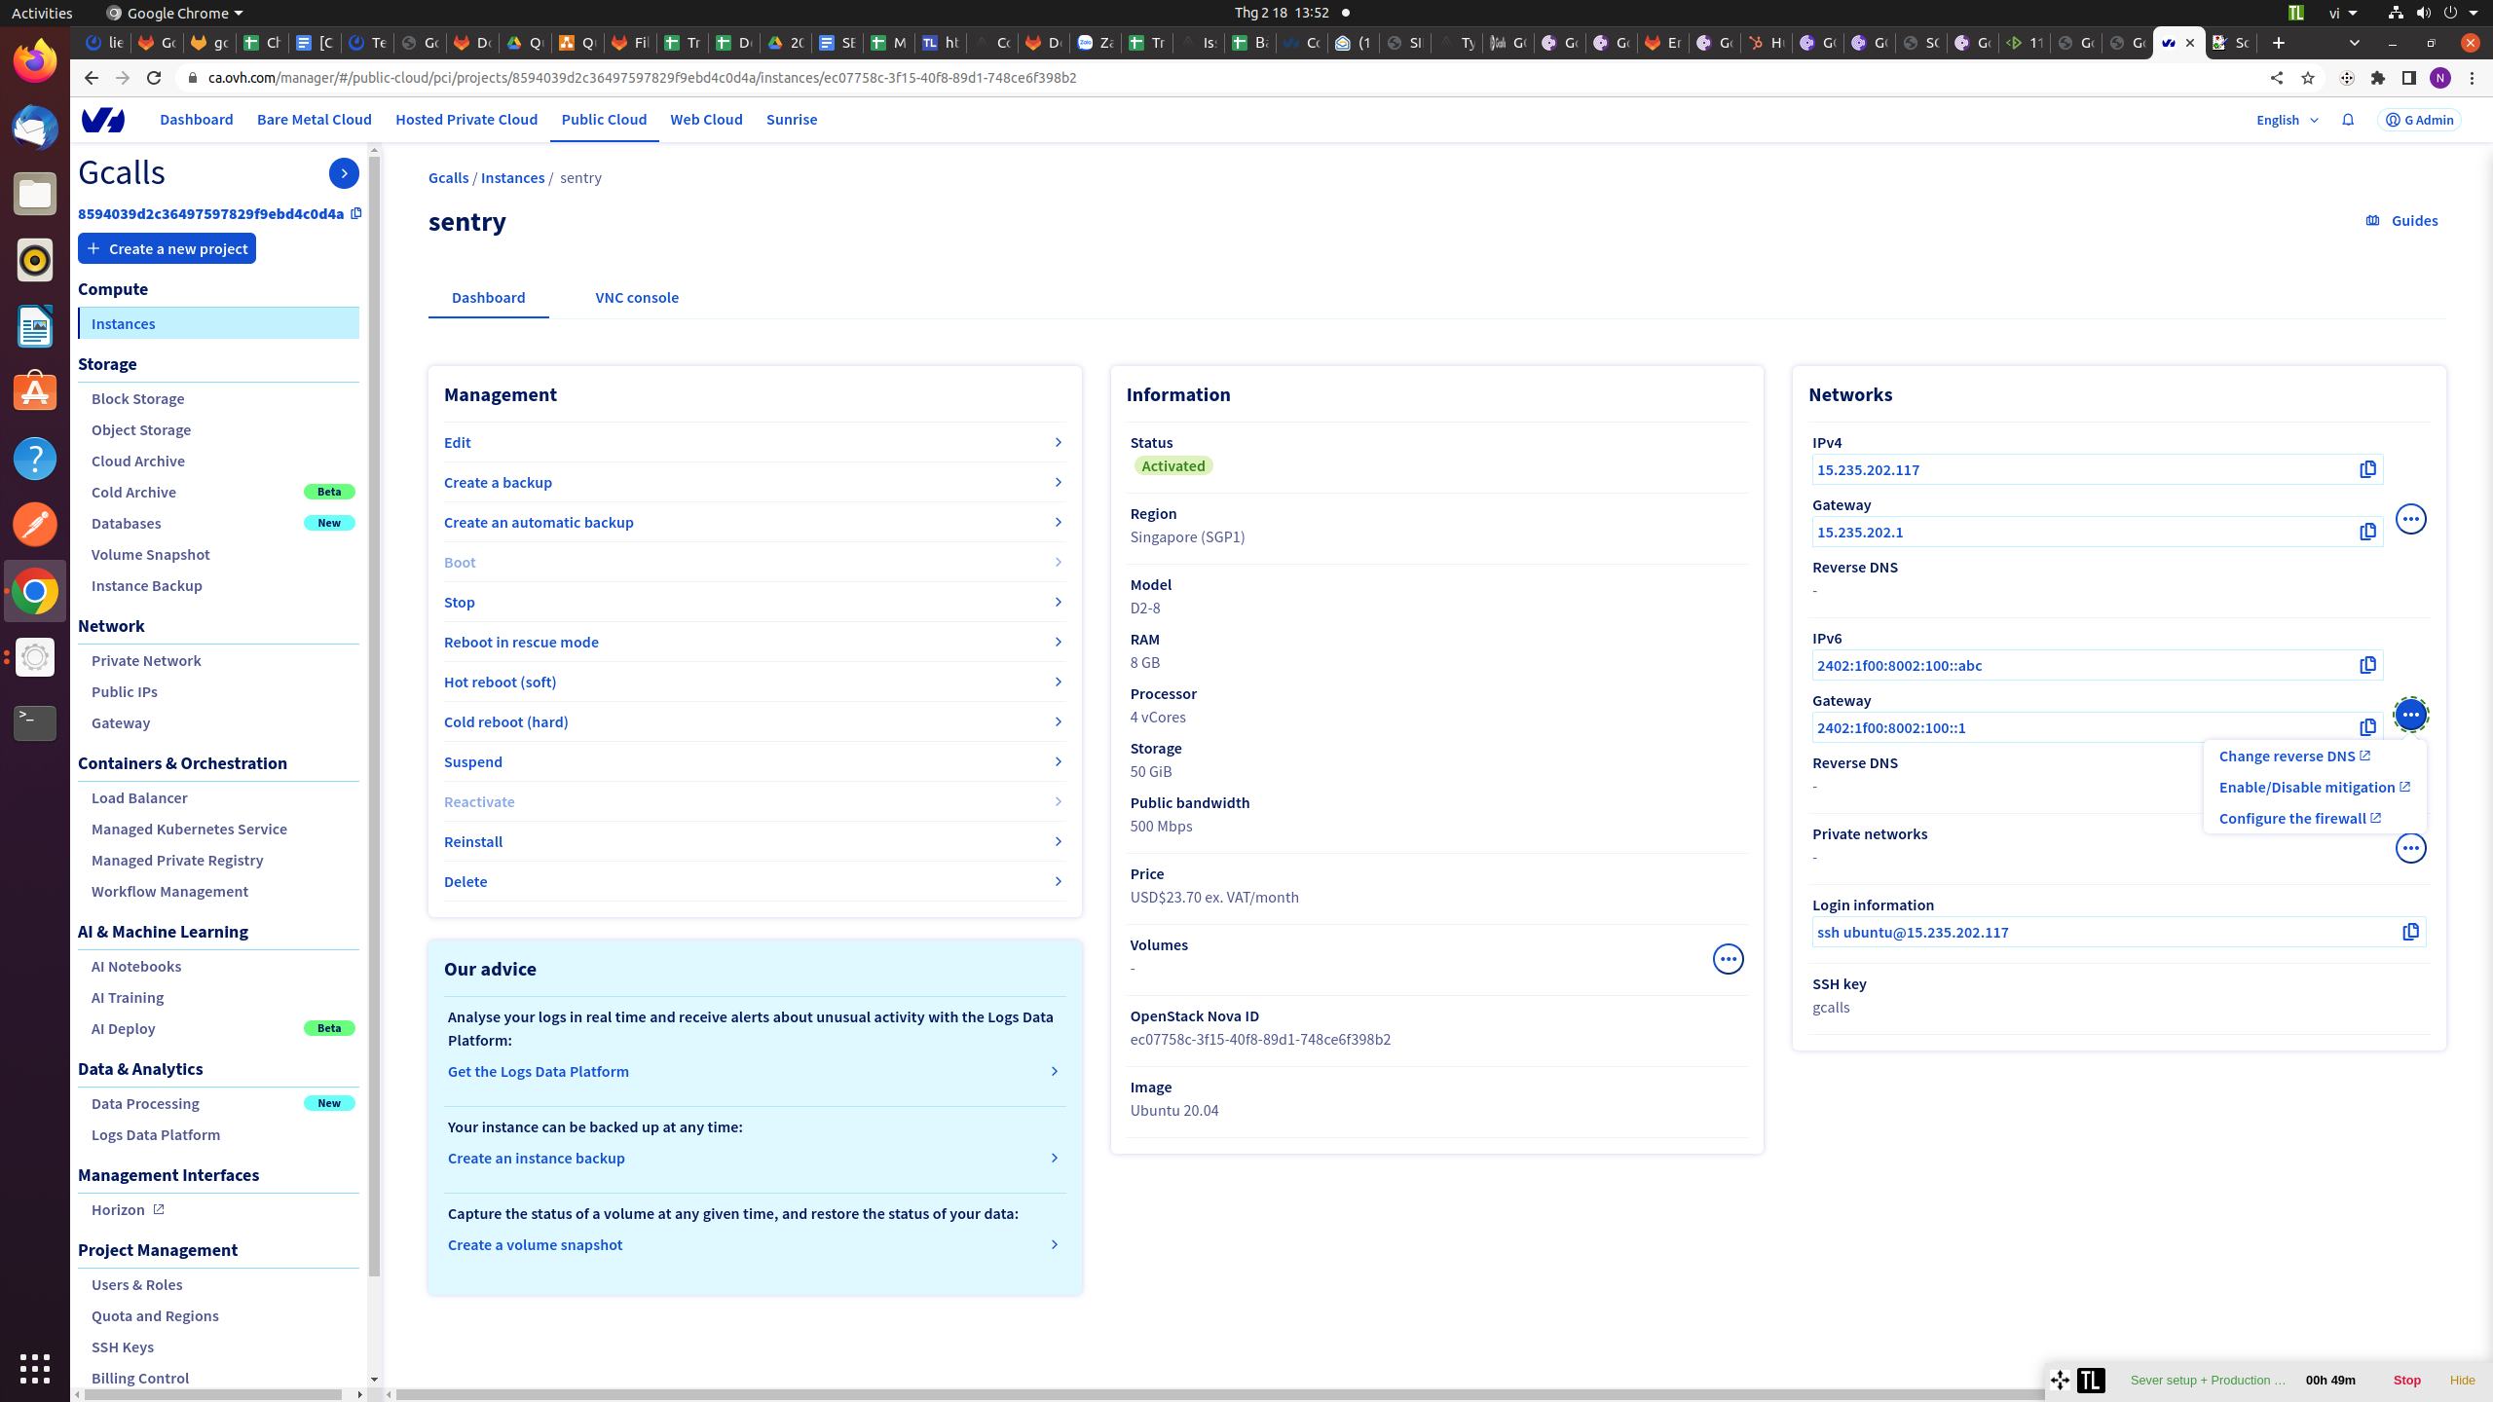Screen dimensions: 2493x1402
Task: Copy the IPv6 gateway address
Action: (x=2367, y=727)
